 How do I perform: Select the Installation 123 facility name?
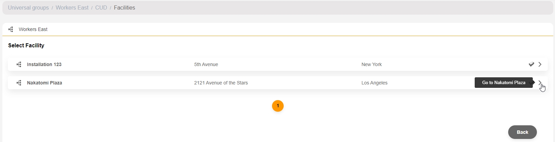pos(44,64)
